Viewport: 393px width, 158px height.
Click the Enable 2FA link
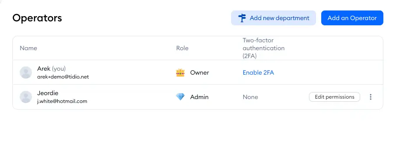click(x=258, y=73)
